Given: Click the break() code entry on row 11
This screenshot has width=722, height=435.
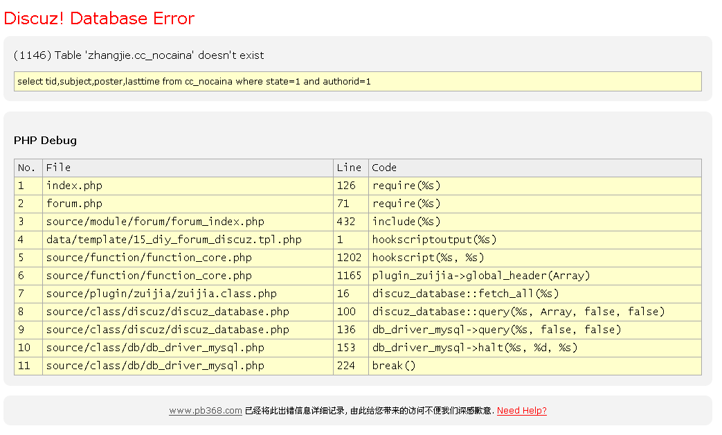Looking at the screenshot, I should [392, 365].
